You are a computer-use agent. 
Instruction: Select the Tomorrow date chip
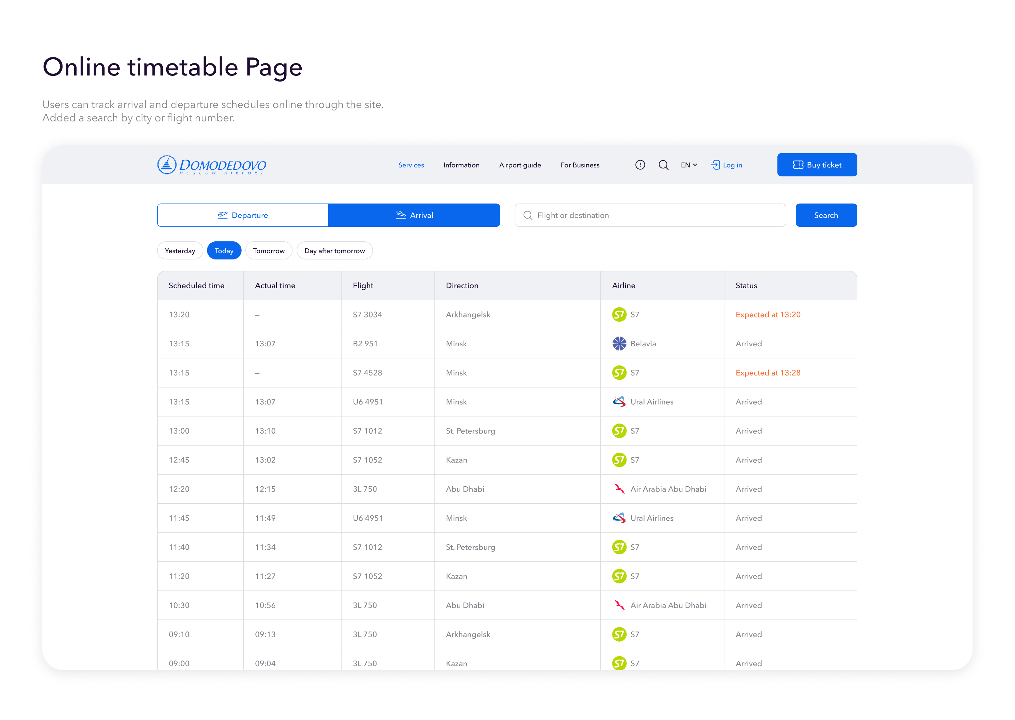coord(269,251)
